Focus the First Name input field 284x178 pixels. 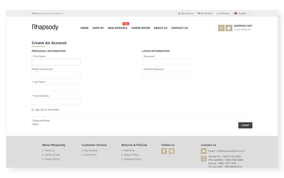click(56, 62)
